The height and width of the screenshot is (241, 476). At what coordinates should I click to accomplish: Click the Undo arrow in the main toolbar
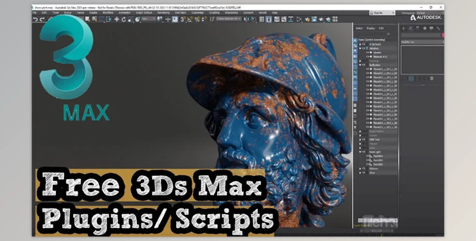tap(35, 19)
